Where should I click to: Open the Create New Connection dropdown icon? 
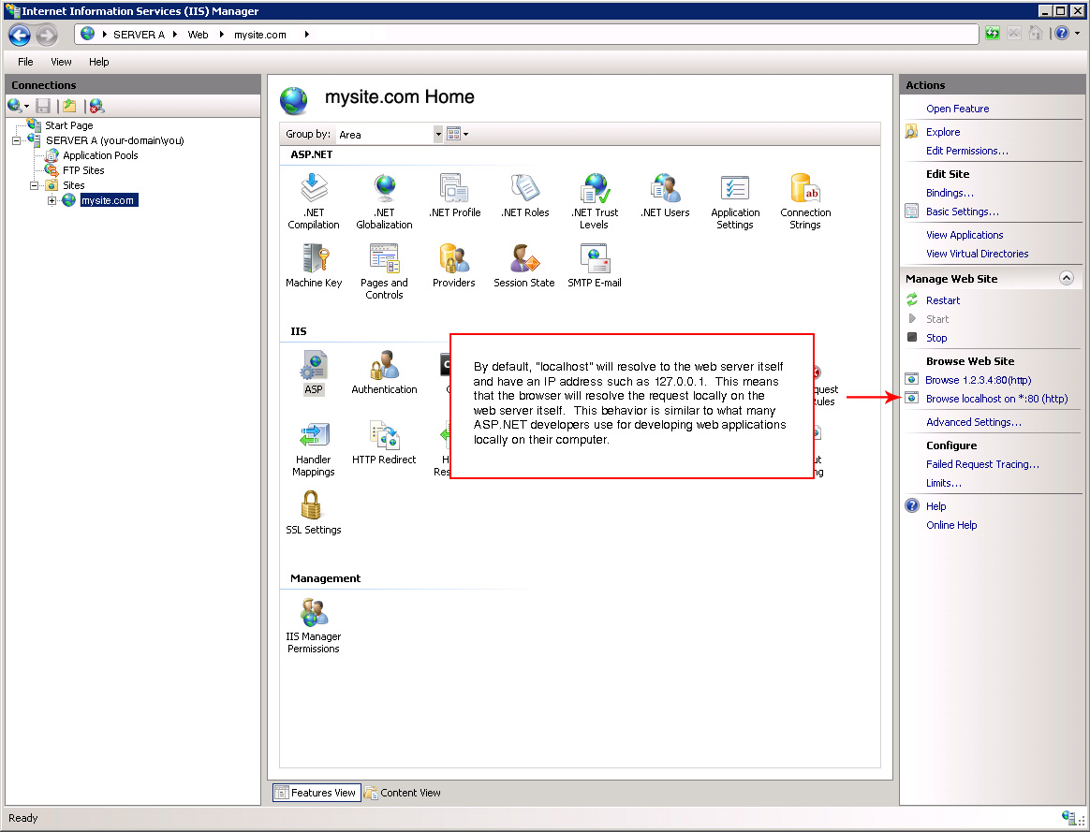tap(18, 106)
